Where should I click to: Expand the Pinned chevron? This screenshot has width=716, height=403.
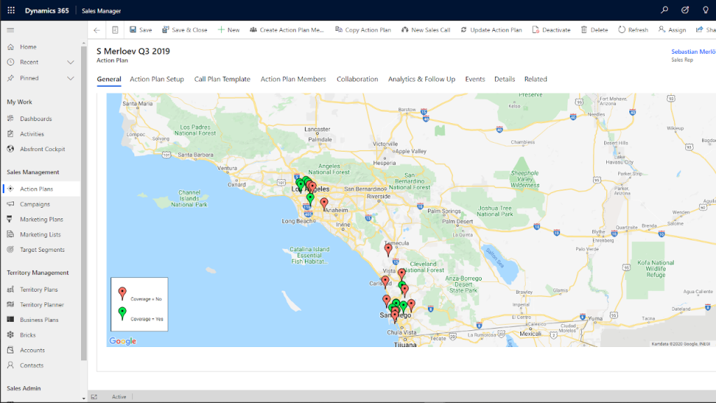point(71,78)
